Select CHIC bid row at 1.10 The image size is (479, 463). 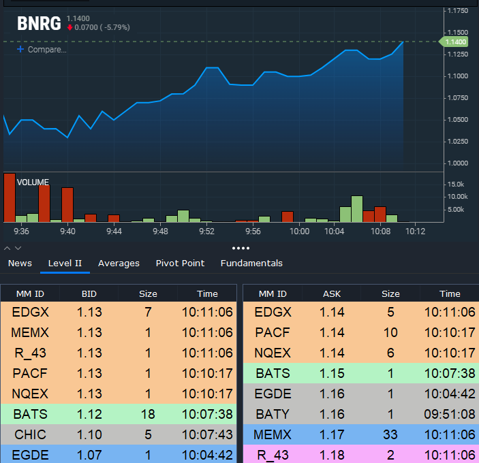click(x=119, y=434)
